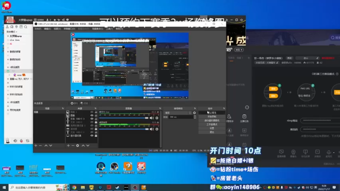
Task: Click the location pin icon in the chat sidebar
Action: (x=17, y=27)
